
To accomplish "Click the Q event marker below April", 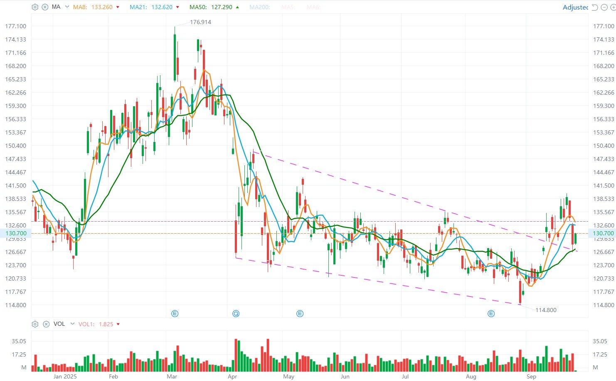I will pos(236,314).
